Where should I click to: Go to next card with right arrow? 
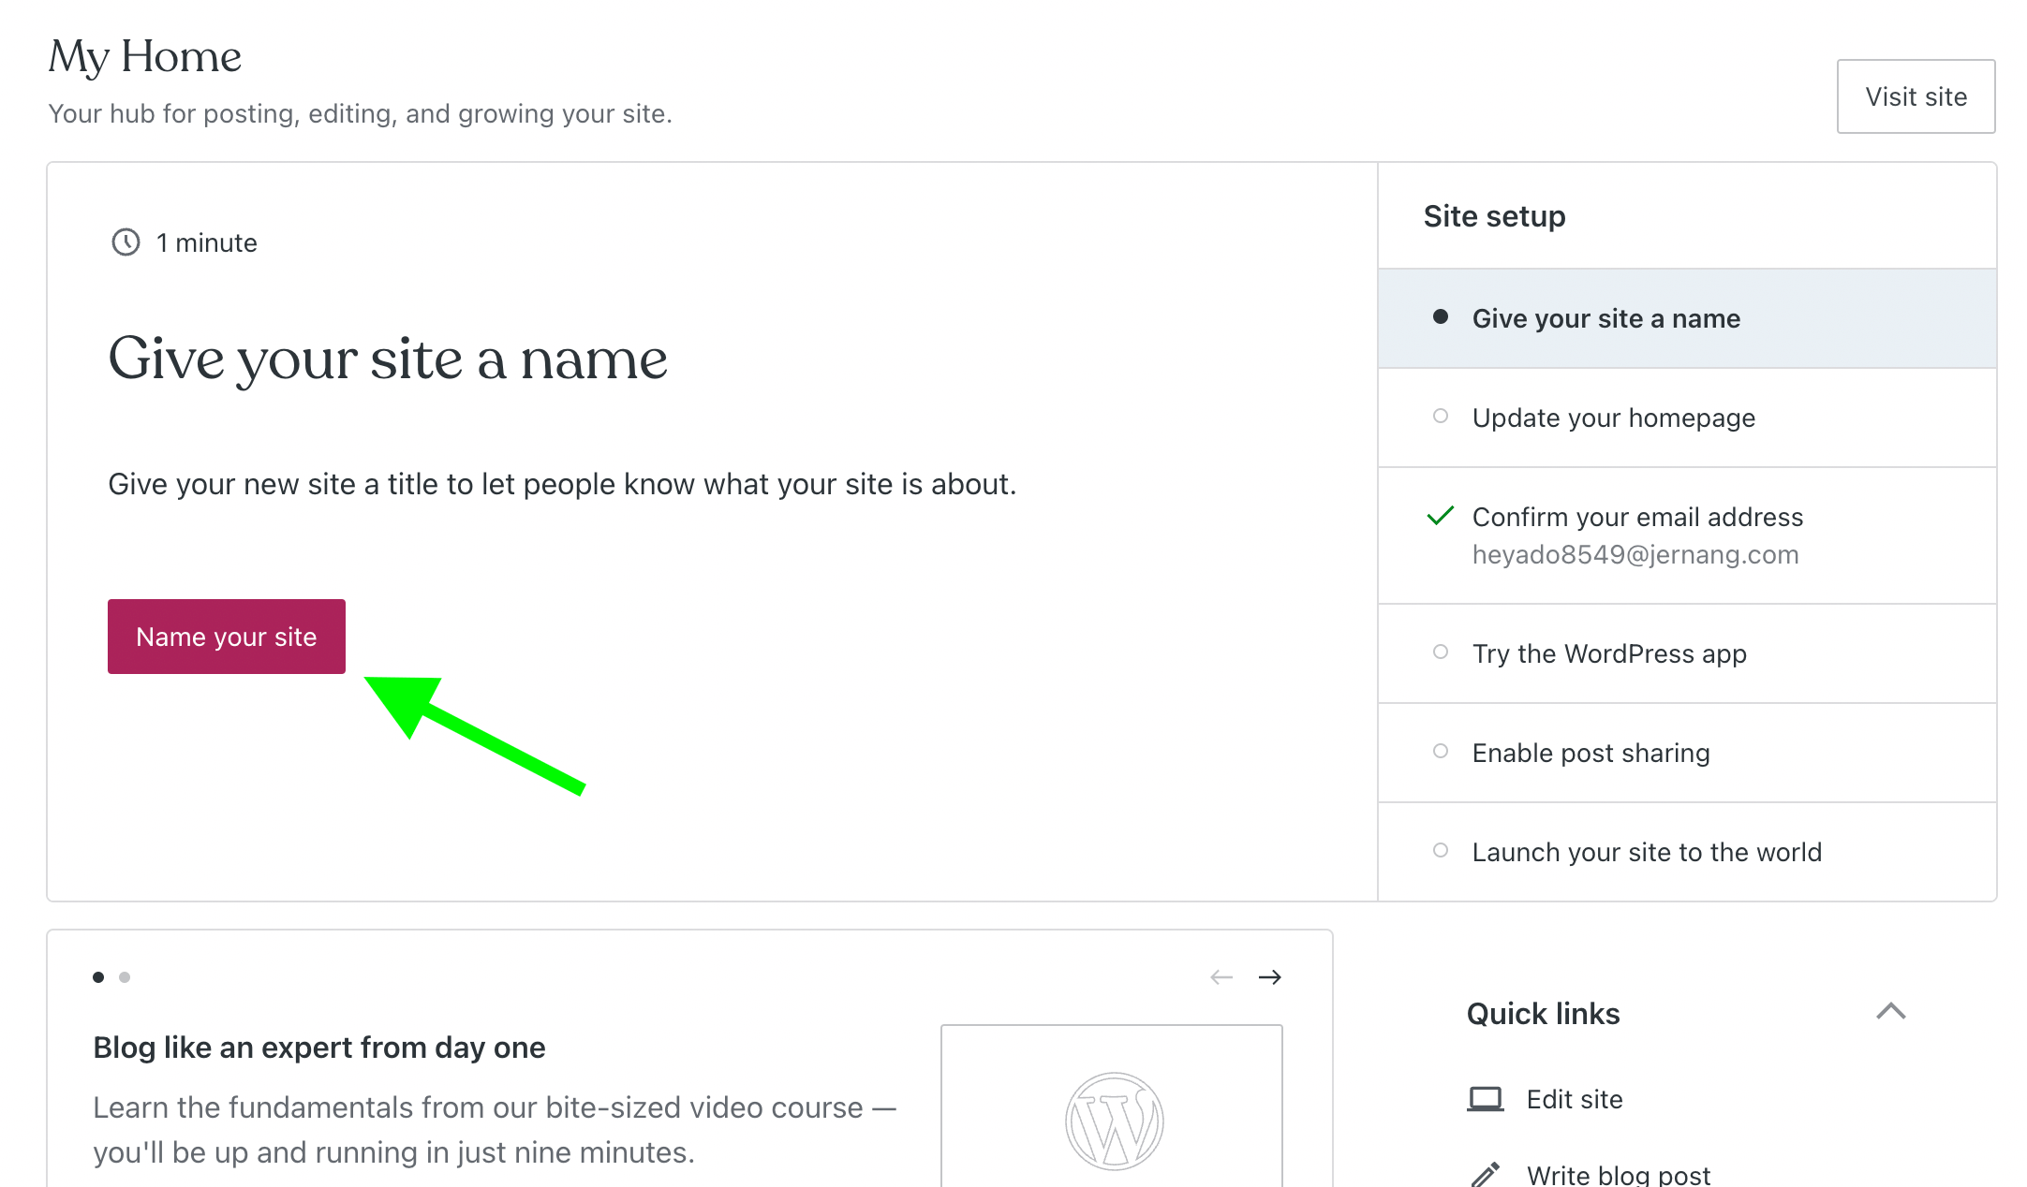click(1269, 977)
